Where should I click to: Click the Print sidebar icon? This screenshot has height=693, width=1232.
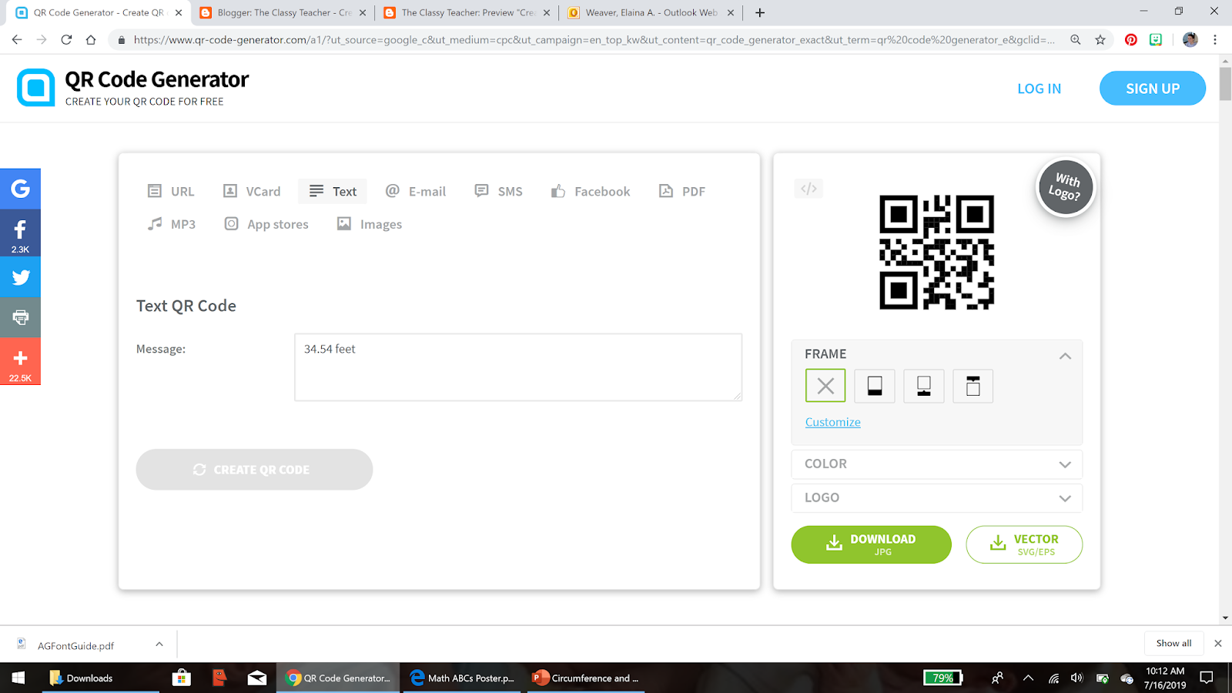click(20, 317)
